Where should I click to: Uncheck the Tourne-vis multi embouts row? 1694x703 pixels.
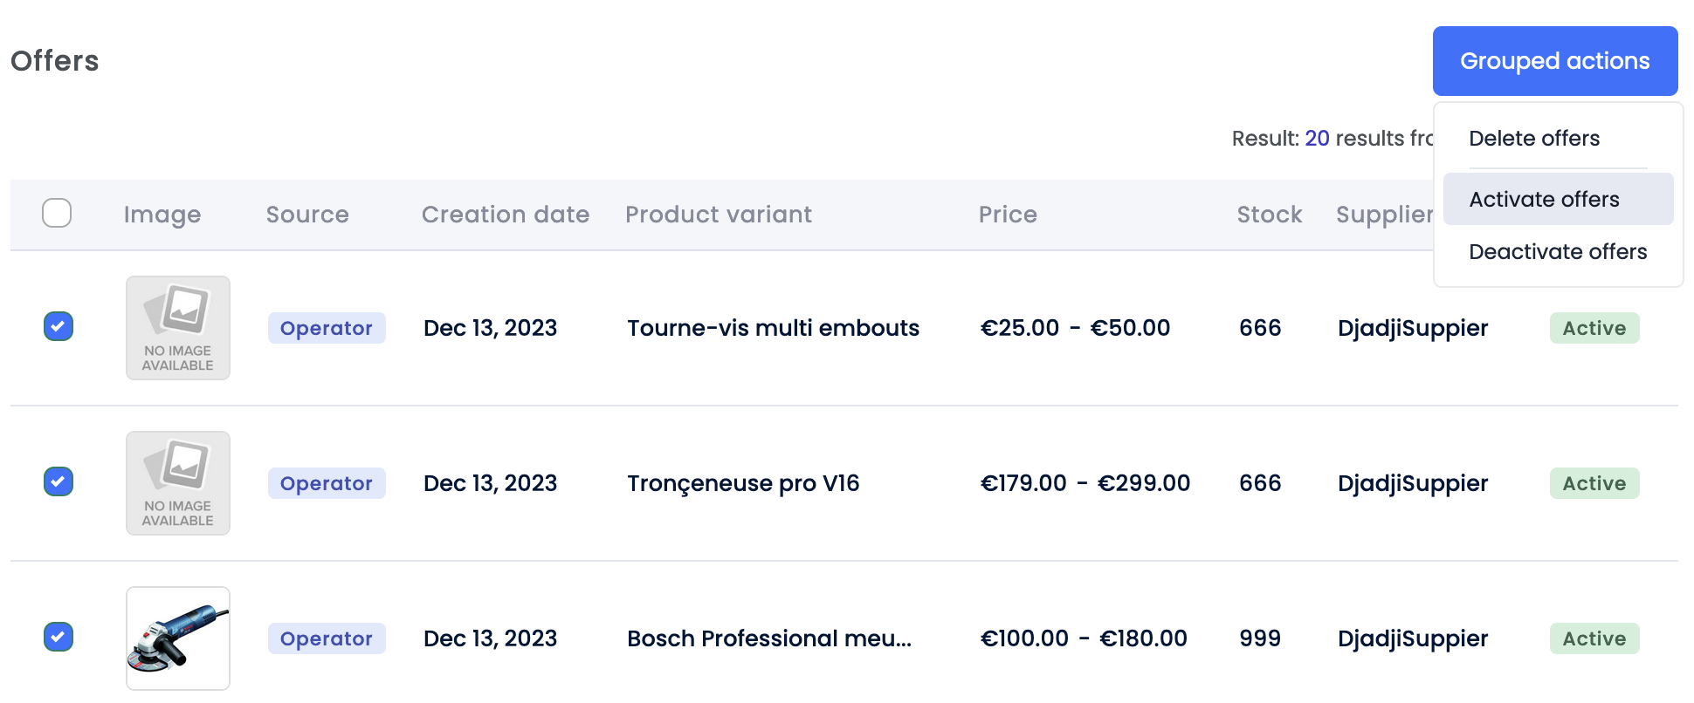click(58, 328)
